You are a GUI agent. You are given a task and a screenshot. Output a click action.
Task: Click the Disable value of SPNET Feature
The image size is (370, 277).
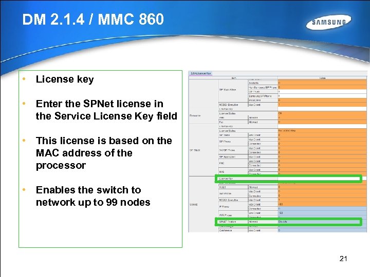322,222
